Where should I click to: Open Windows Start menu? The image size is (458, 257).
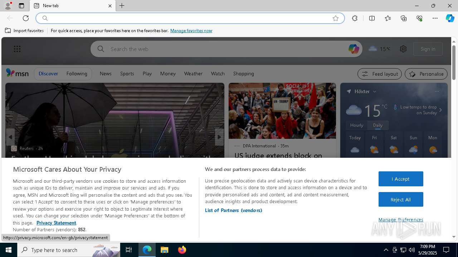pos(9,250)
